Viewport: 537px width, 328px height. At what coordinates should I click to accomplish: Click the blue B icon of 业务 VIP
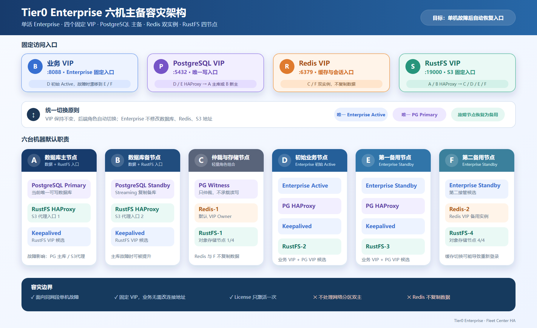pos(35,66)
